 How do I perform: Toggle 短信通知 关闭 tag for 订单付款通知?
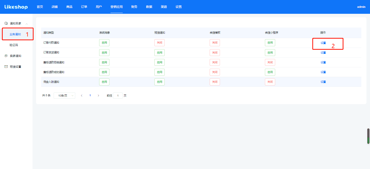coord(160,43)
